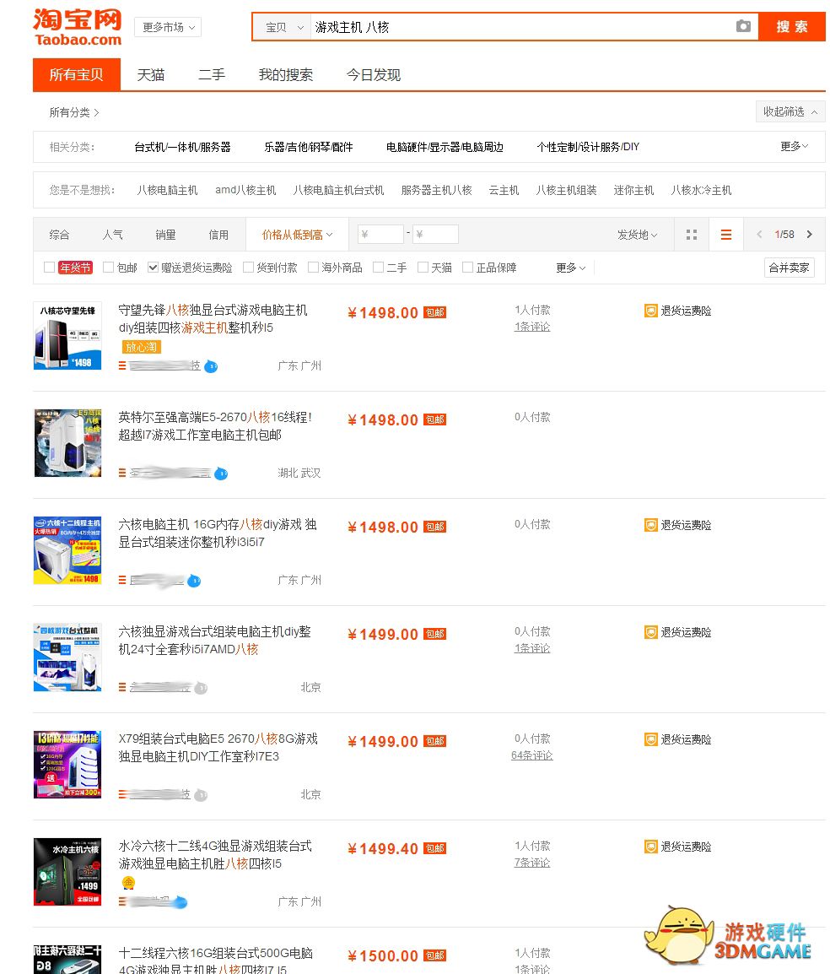Viewport: 830px width, 974px height.
Task: Open 个性定制/设计服务/DIY category link
Action: [x=588, y=147]
